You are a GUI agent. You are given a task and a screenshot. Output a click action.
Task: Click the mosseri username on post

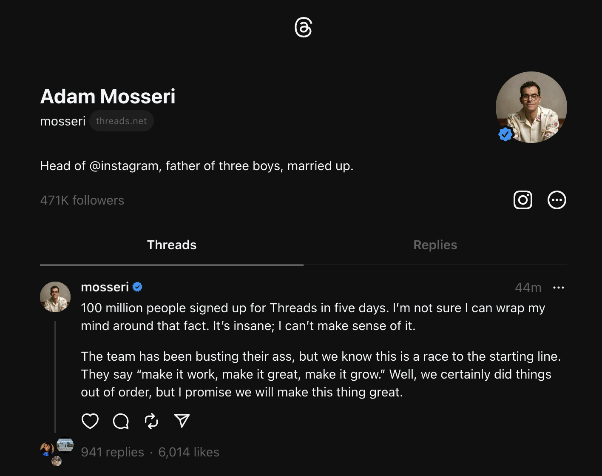click(105, 287)
